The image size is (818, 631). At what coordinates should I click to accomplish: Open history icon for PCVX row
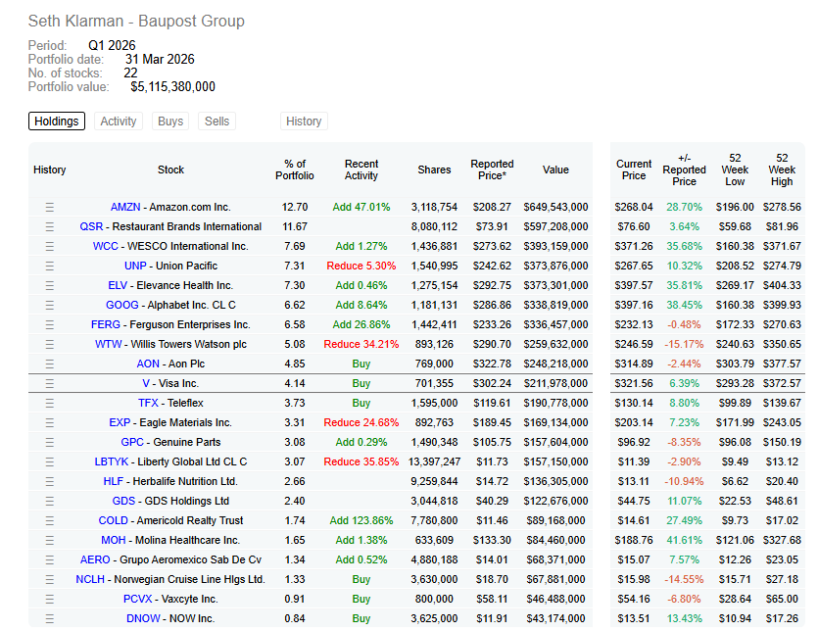(50, 599)
